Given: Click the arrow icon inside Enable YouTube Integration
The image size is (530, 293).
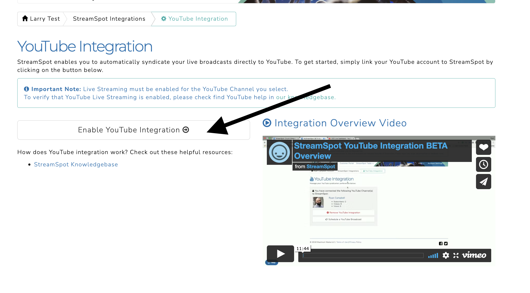Looking at the screenshot, I should click(186, 130).
